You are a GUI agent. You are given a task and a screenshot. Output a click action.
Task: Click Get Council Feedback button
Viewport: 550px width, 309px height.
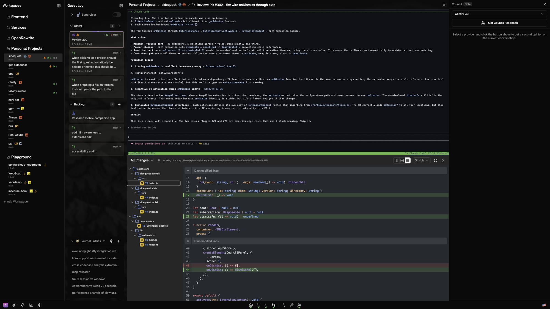tap(499, 23)
